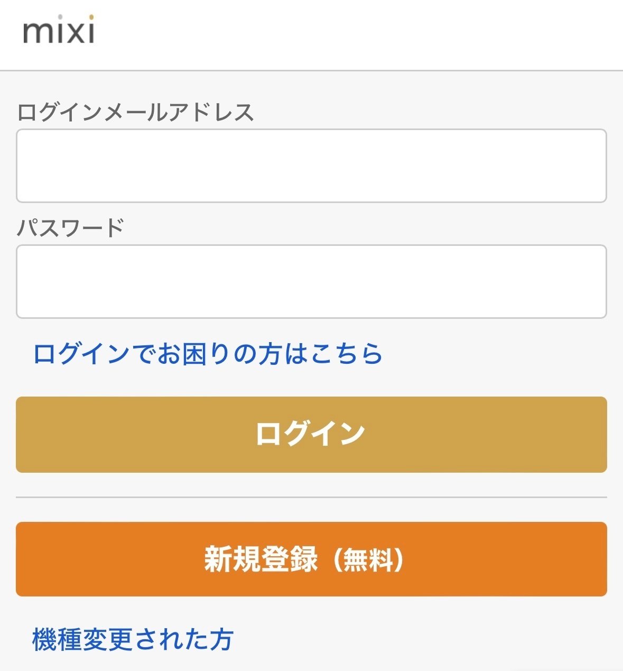Image resolution: width=623 pixels, height=671 pixels.
Task: Follow the link for users who changed devices
Action: coord(133,639)
